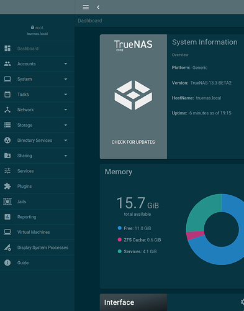Select Dashboard in the sidebar
The image size is (244, 311).
pyautogui.click(x=37, y=49)
